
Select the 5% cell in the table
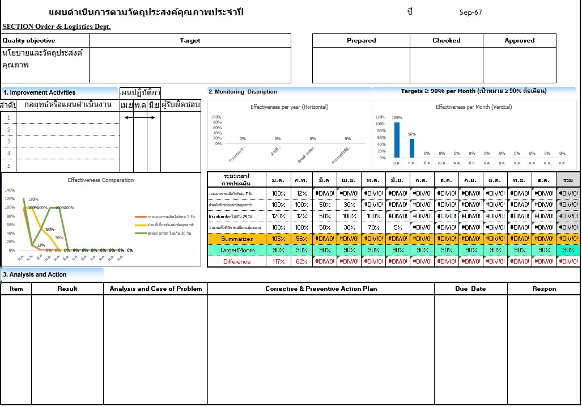pos(398,227)
